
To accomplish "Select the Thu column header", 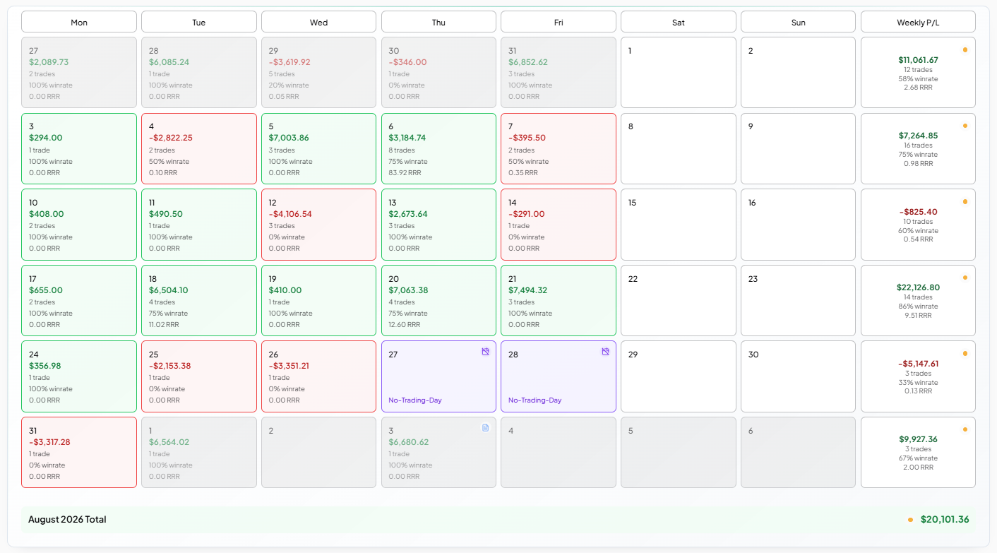I will coord(438,22).
